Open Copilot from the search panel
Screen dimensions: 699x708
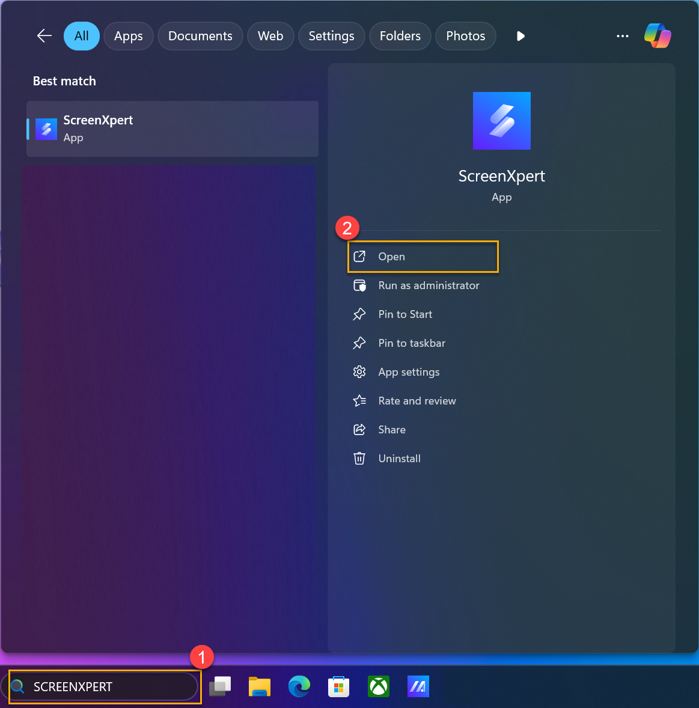coord(658,35)
